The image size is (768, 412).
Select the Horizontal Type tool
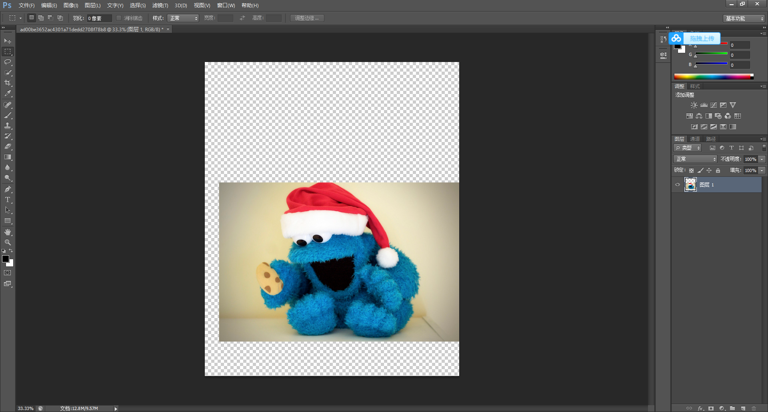pos(8,200)
